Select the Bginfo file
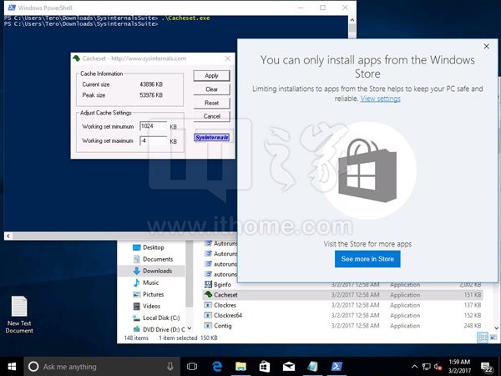The height and width of the screenshot is (376, 501). coord(222,285)
